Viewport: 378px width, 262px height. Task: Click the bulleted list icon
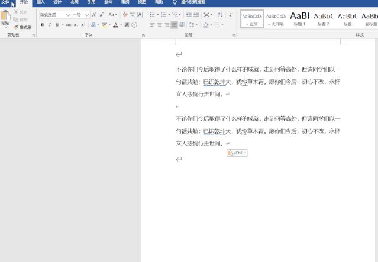152,15
